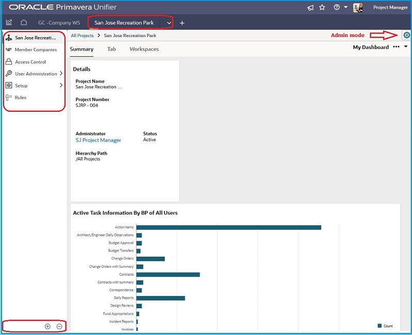The width and height of the screenshot is (412, 335).
Task: Click the Correspondence chart label
Action: coord(121,290)
